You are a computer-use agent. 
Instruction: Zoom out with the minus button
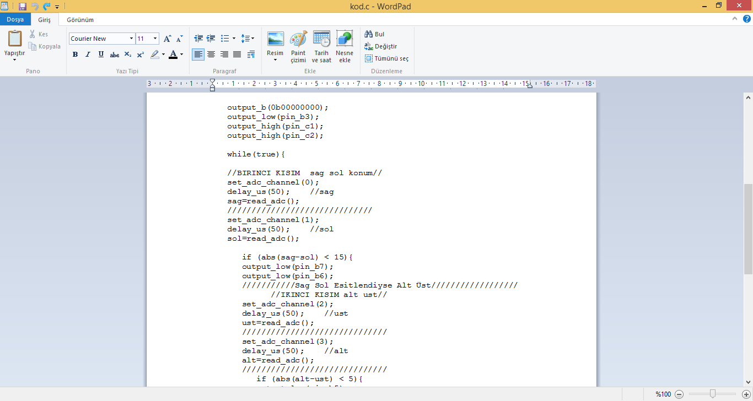(679, 394)
